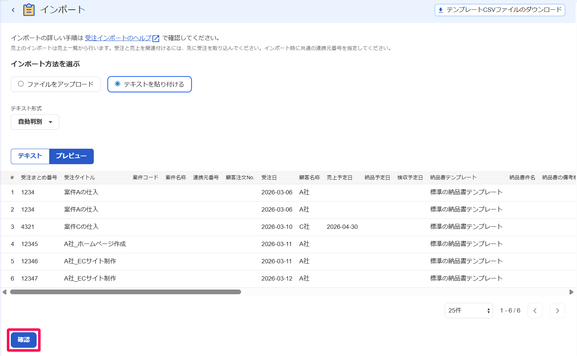
Task: Click the 受注まとめ番号 column header
Action: (39, 177)
